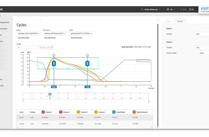The image size is (209, 137).
Task: Click the Kistler default user icon
Action: 142,9
